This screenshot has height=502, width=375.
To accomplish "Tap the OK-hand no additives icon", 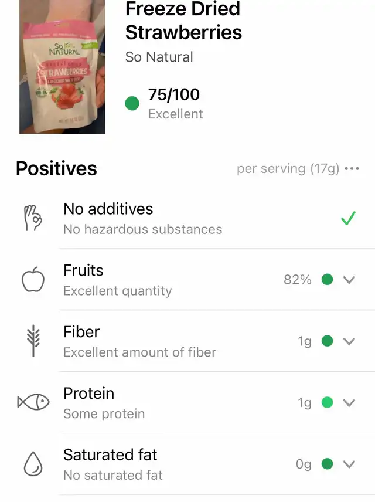I will [x=33, y=219].
